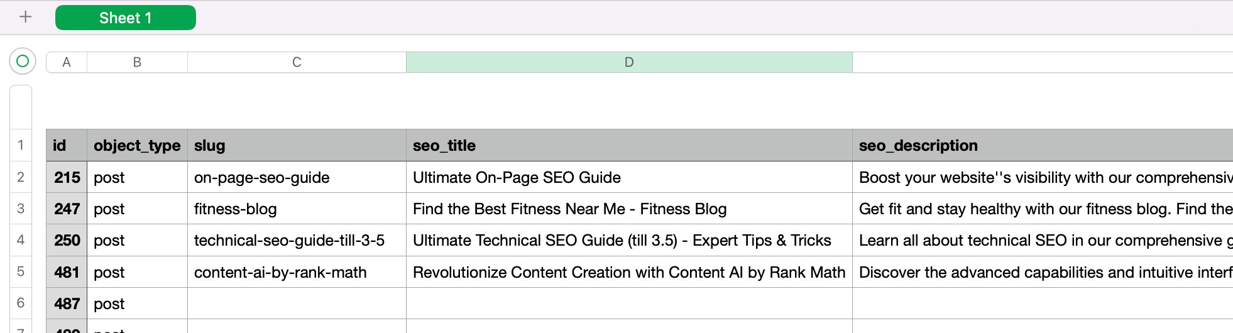The height and width of the screenshot is (333, 1233).
Task: Select column B header
Action: tap(137, 62)
